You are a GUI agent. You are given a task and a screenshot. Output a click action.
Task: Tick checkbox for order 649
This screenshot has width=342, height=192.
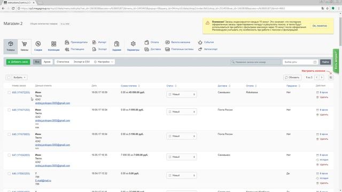[x=9, y=110]
